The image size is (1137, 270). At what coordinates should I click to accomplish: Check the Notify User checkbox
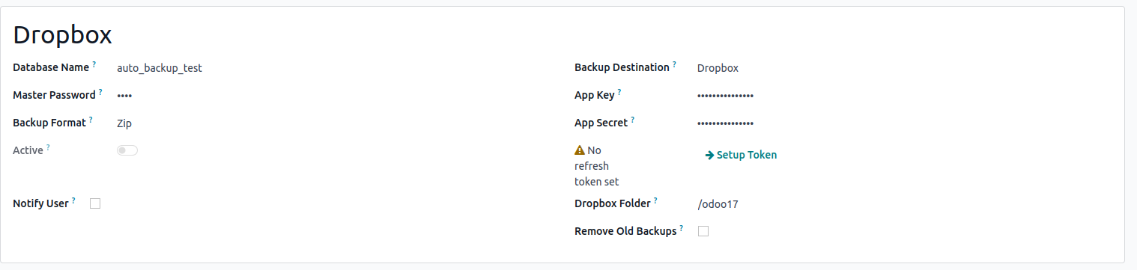tap(95, 203)
